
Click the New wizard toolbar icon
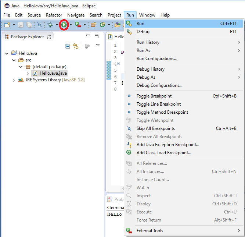point(7,25)
